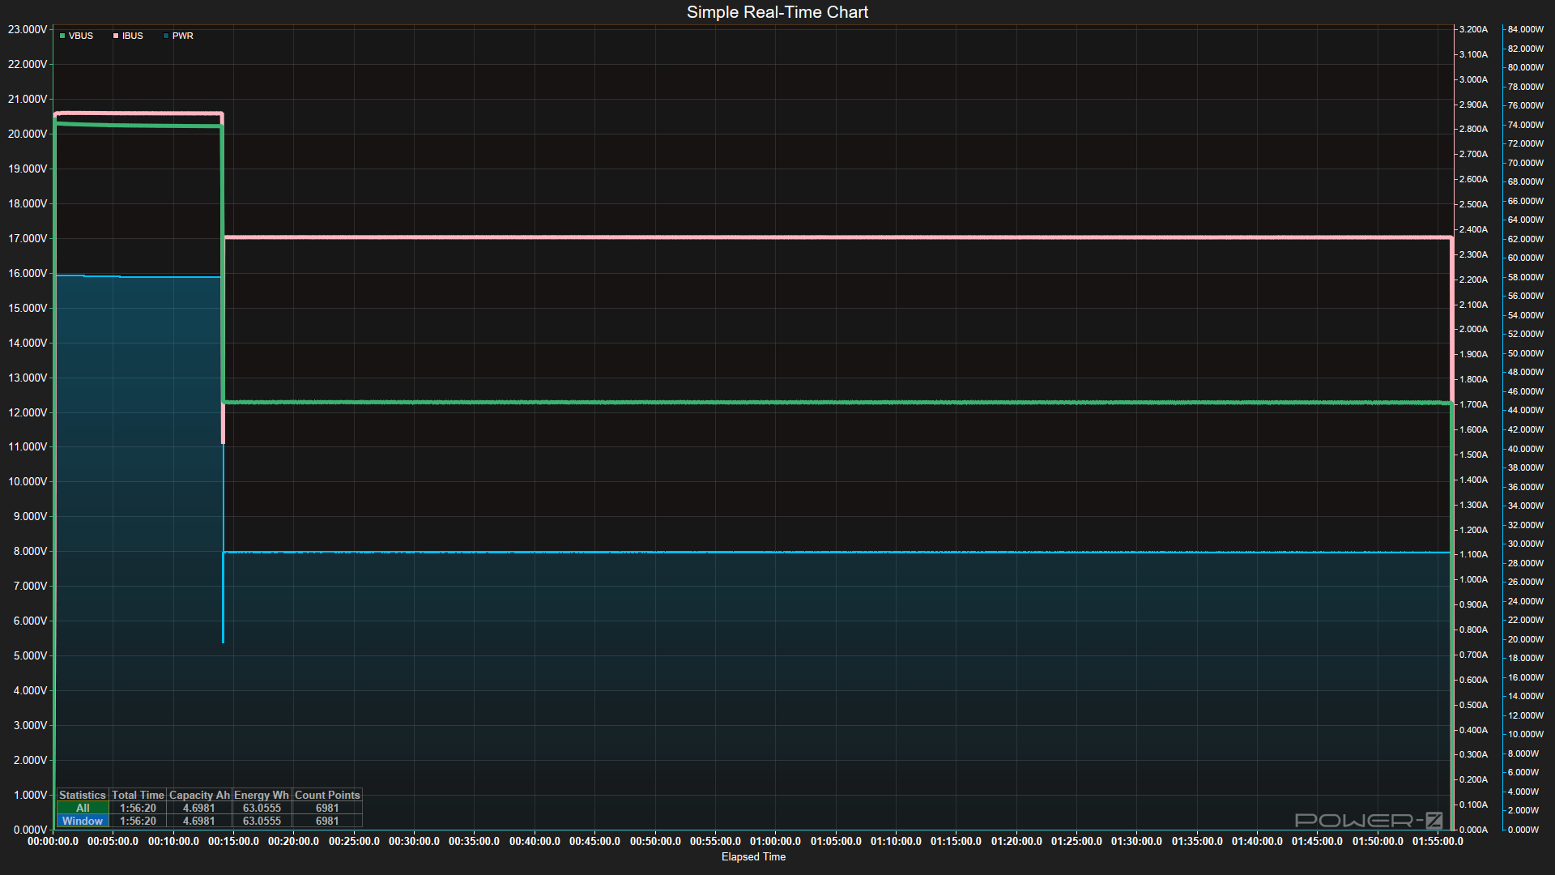
Task: Click the 00:30:00.0 time axis label
Action: pyautogui.click(x=415, y=842)
